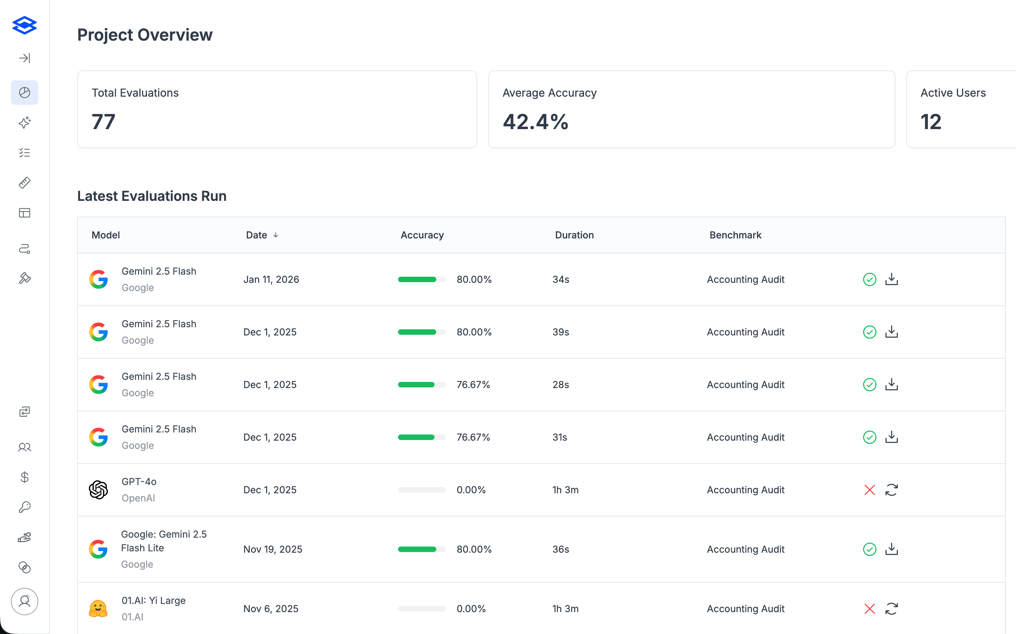Screen dimensions: 1016x634
Task: Open the table layout icon in sidebar
Action: pyautogui.click(x=24, y=213)
